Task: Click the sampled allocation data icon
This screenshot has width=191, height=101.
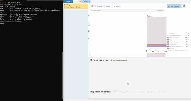Action: tap(168, 51)
